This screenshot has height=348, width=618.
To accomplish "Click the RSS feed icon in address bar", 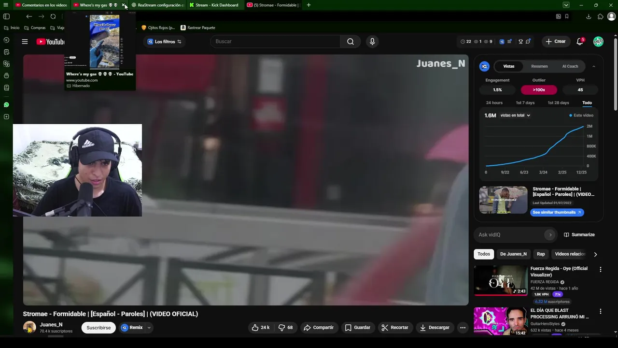I will pyautogui.click(x=559, y=16).
